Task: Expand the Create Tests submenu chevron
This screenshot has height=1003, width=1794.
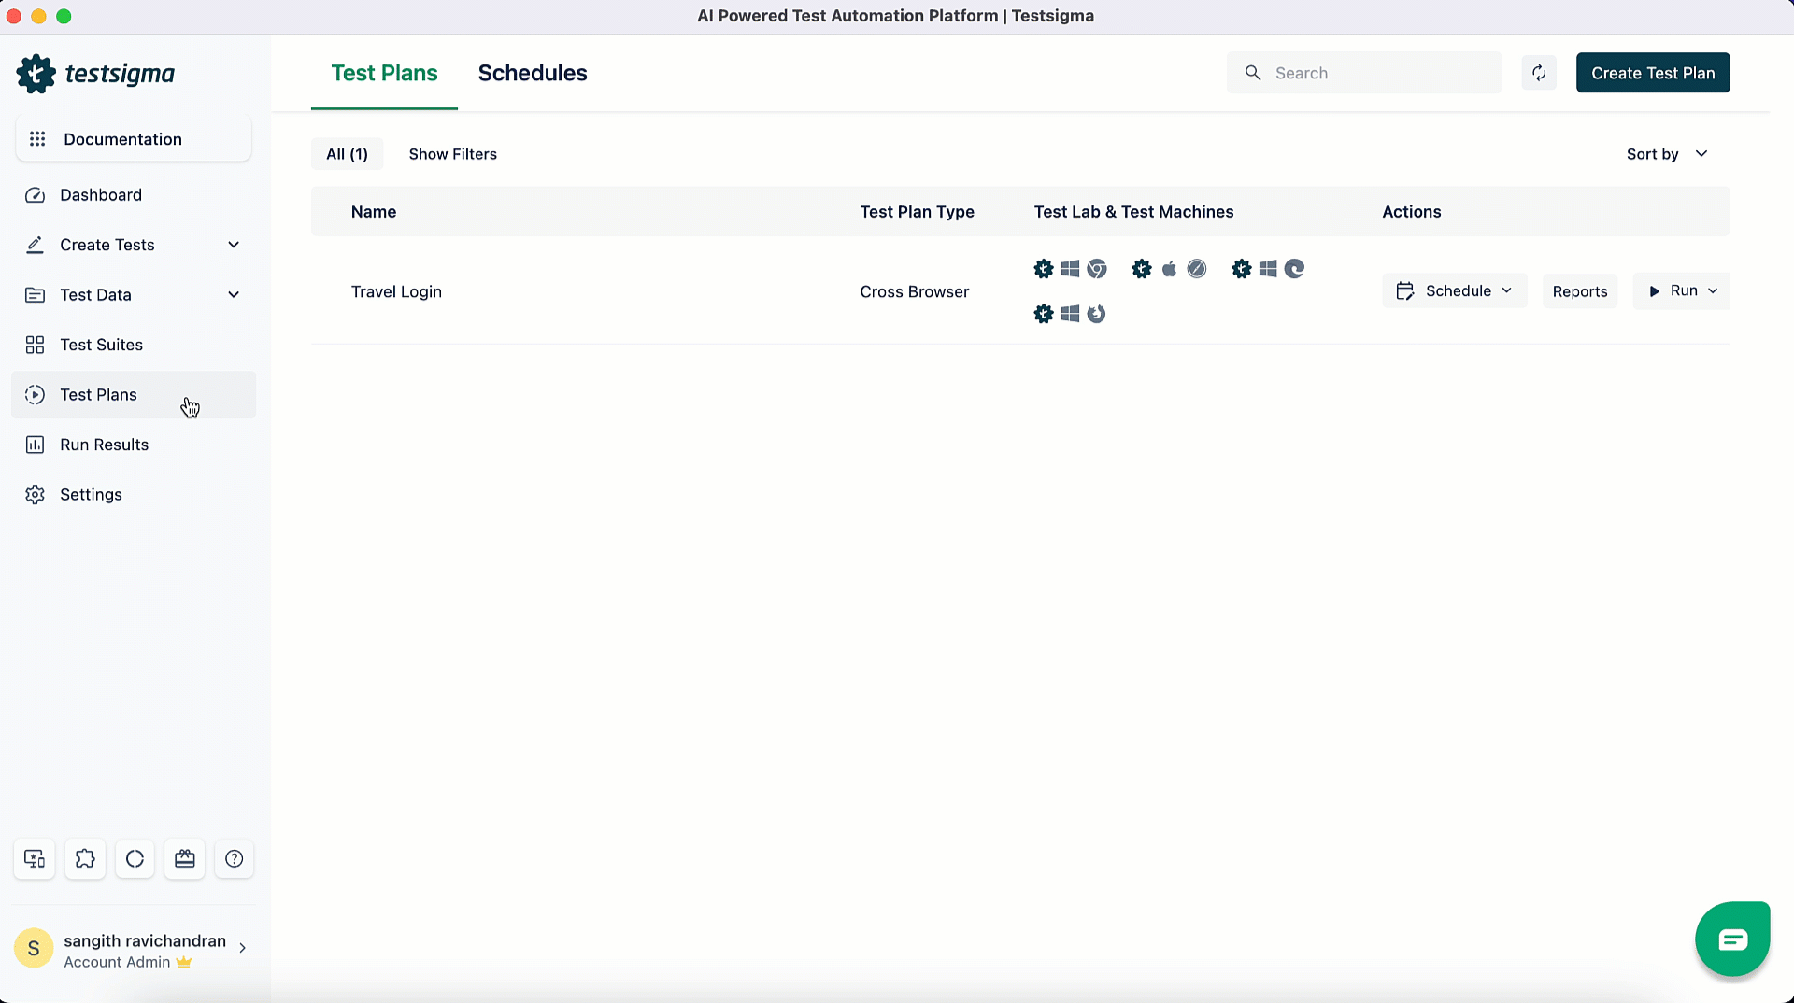Action: coord(234,245)
